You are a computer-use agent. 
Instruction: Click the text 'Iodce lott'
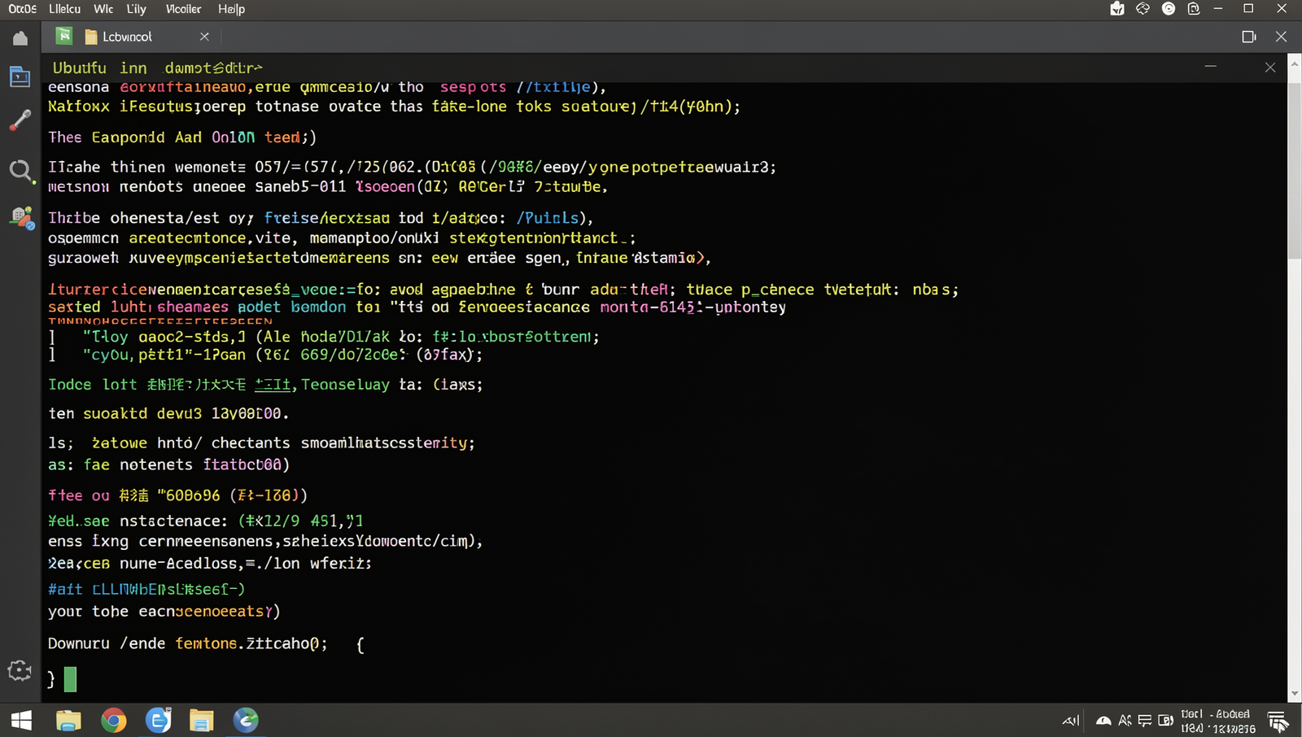[x=92, y=384]
